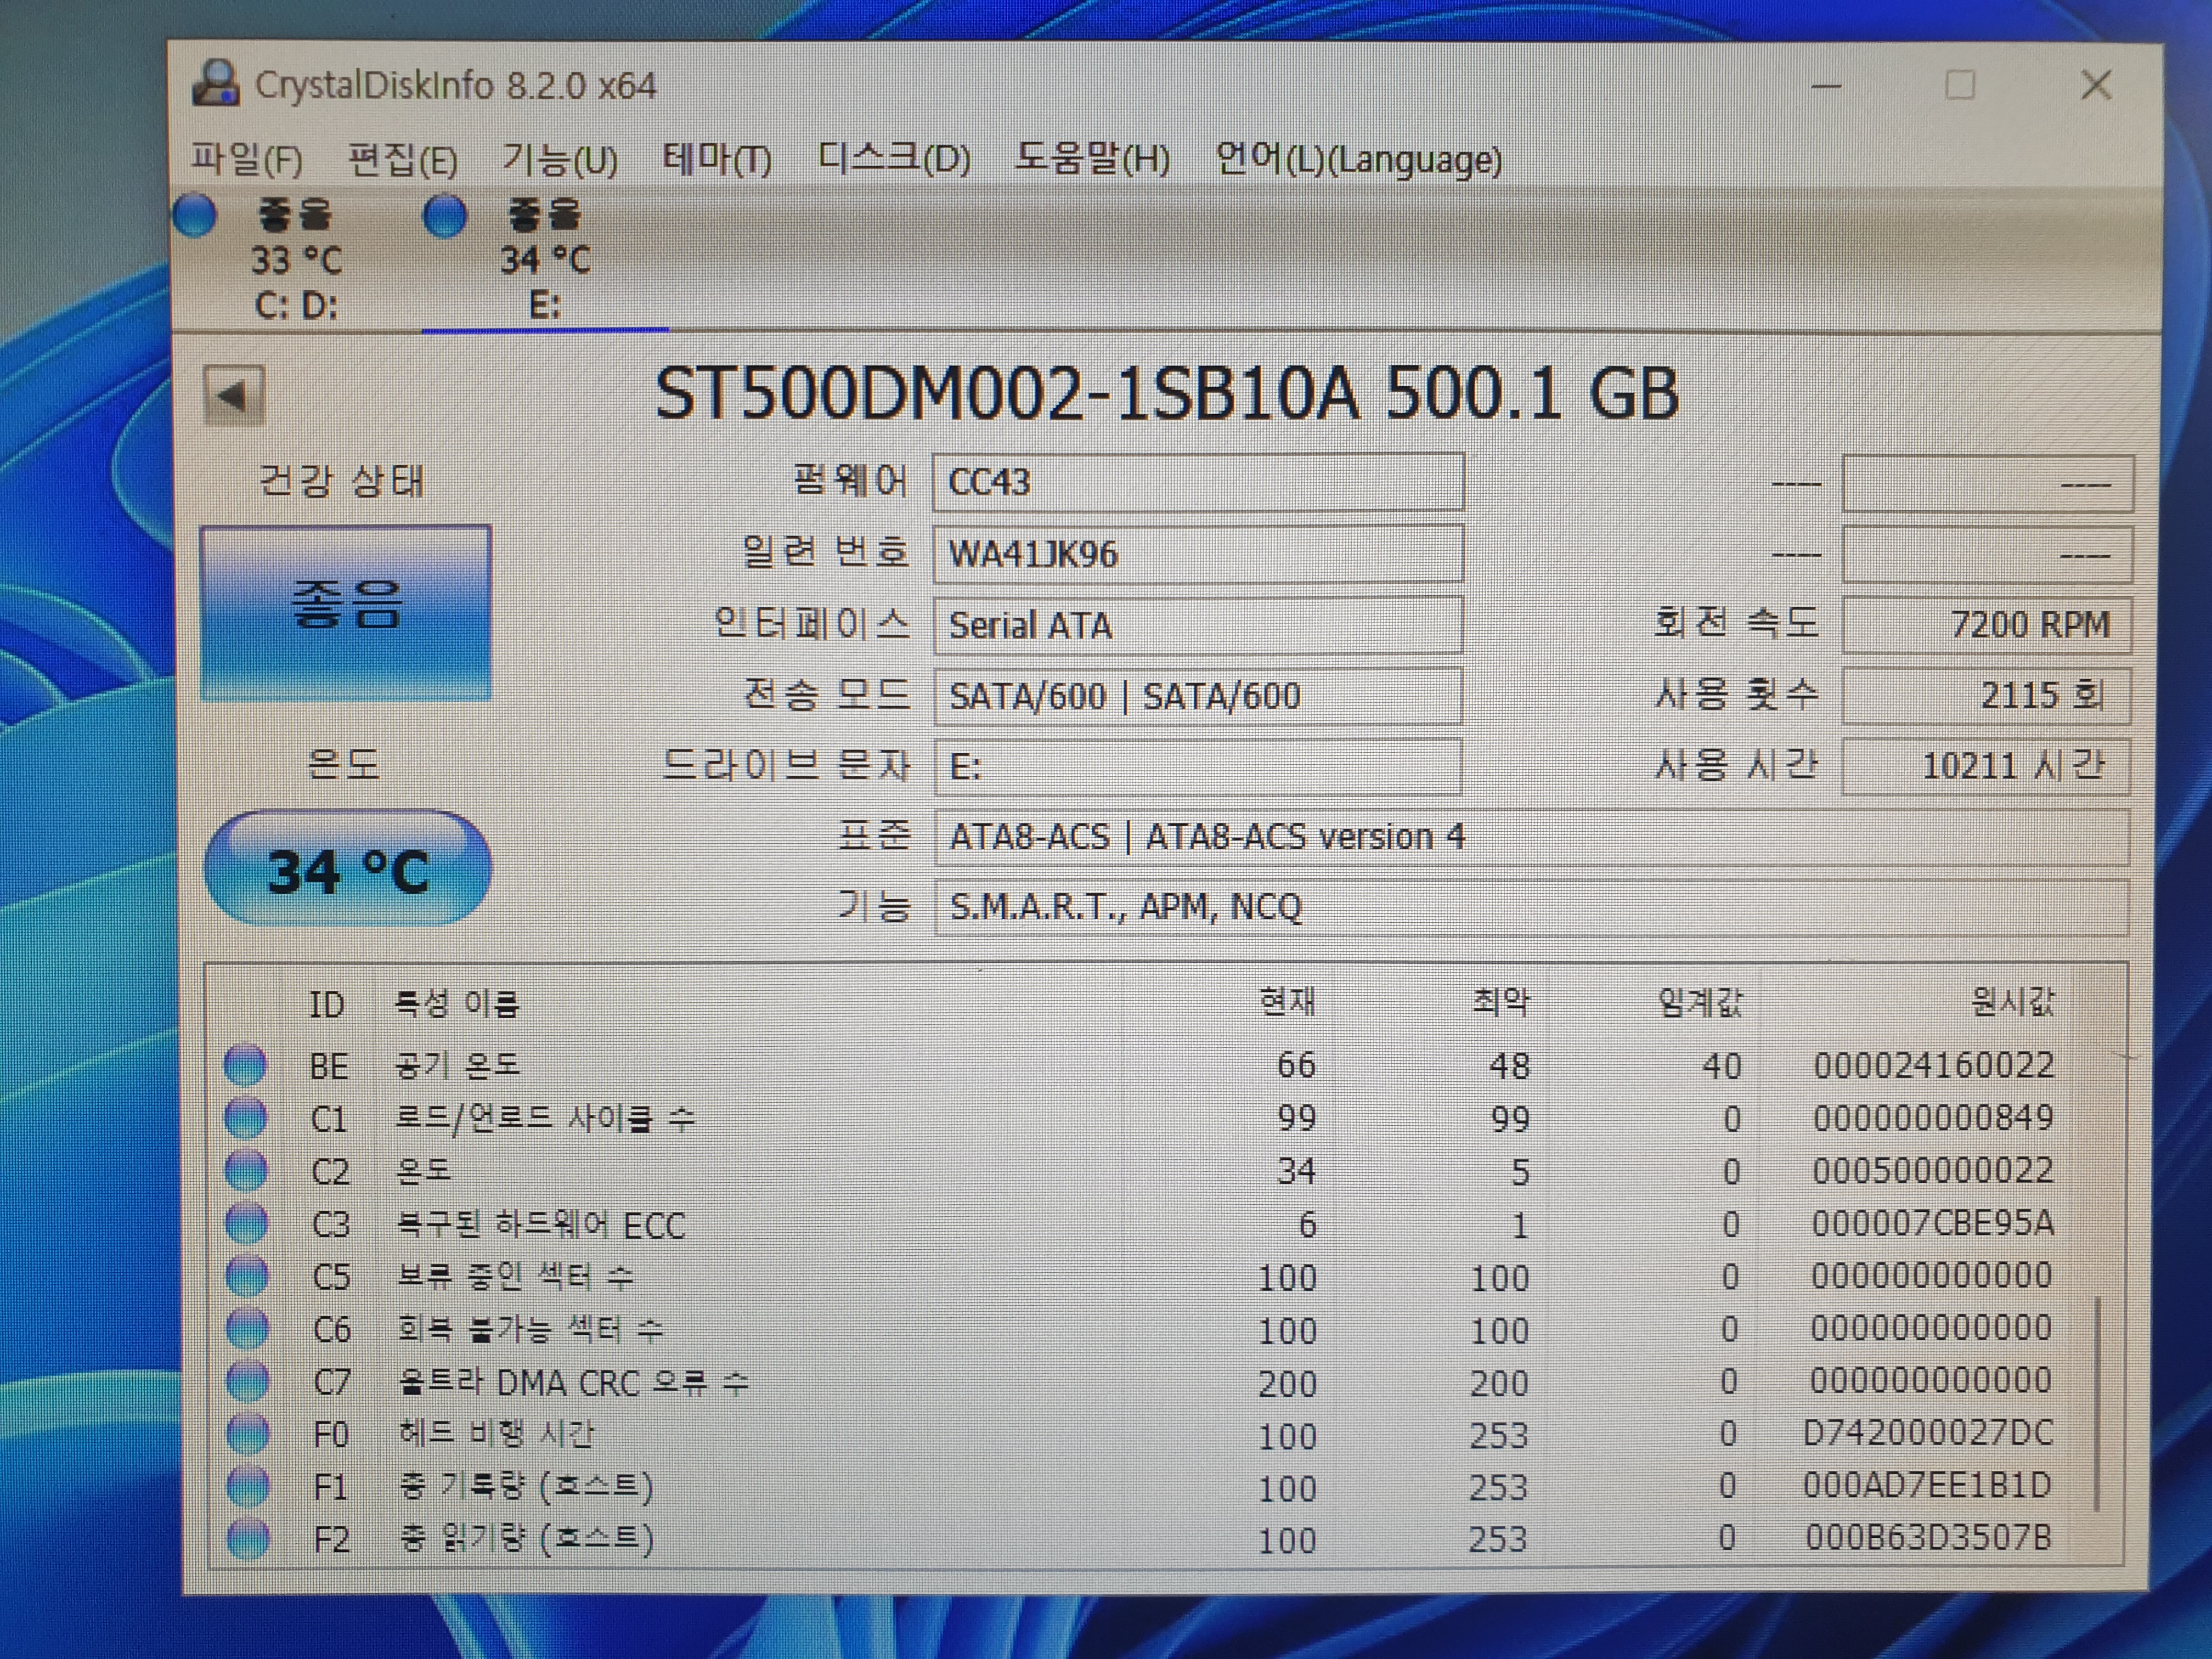Open the 기능(U) menu

(x=559, y=160)
